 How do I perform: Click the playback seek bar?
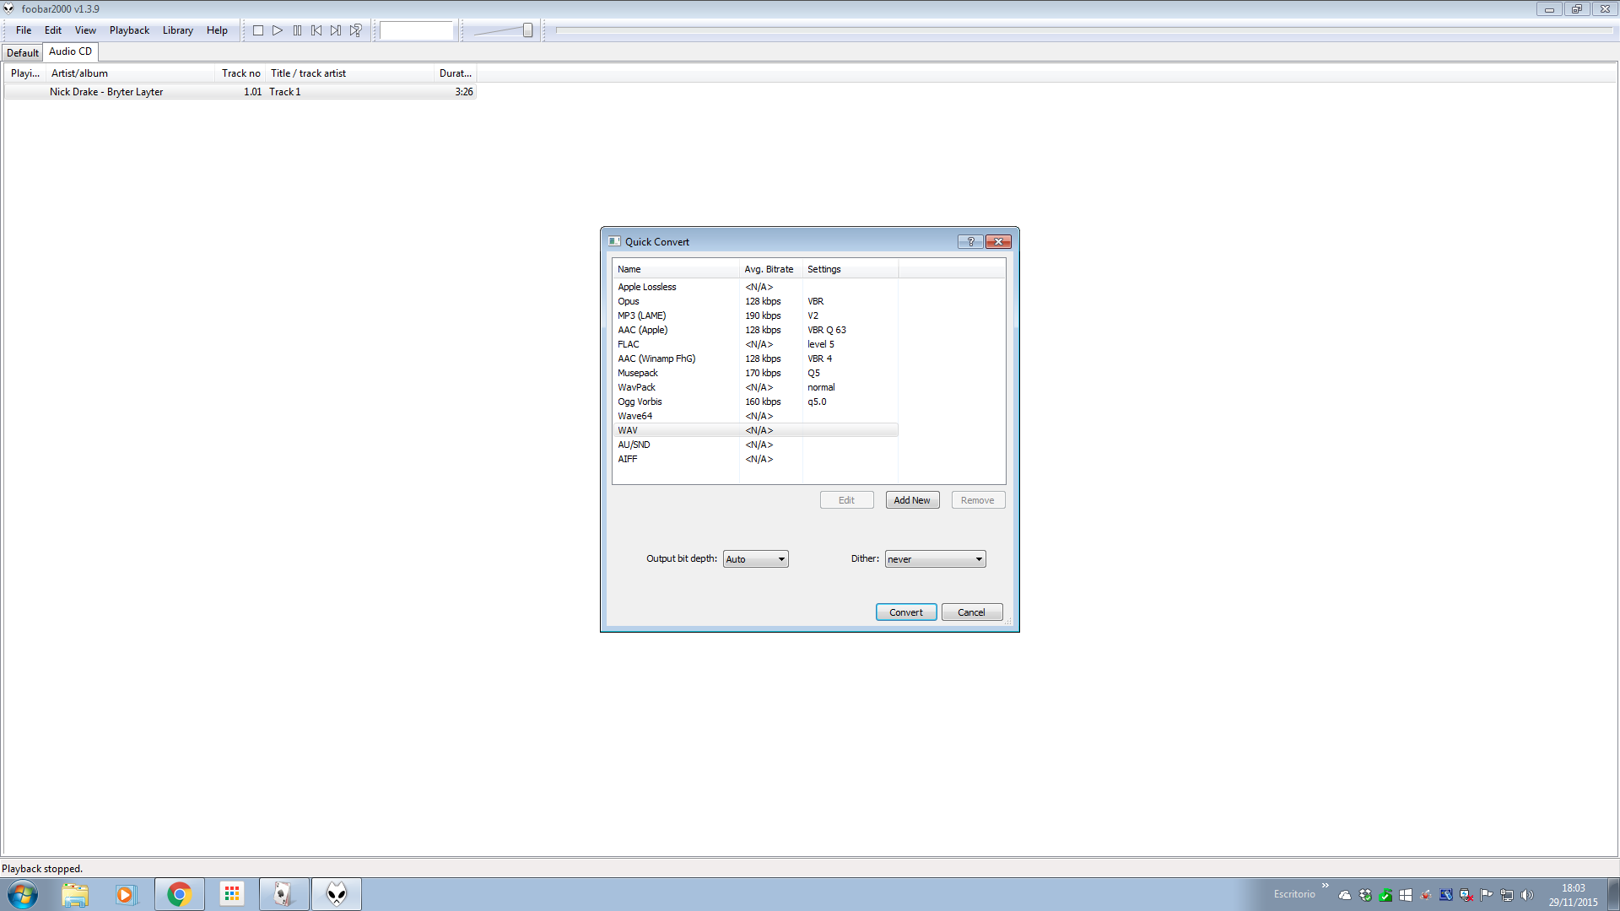[x=1083, y=30]
